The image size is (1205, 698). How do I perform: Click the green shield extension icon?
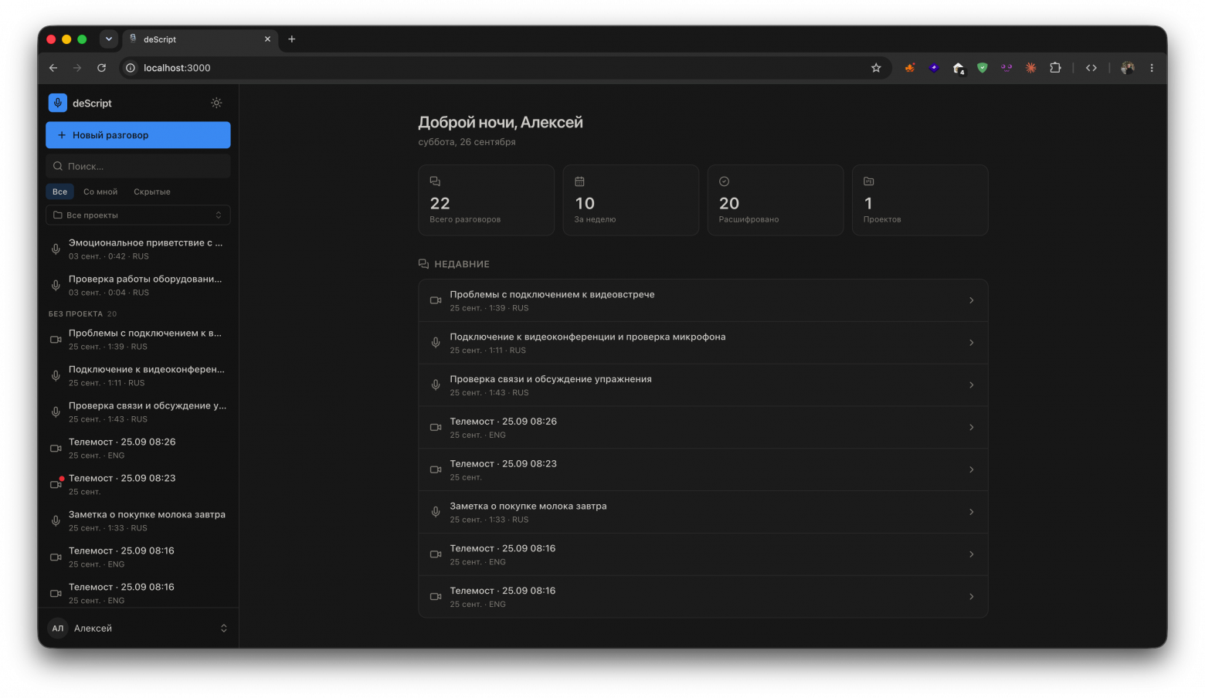click(983, 68)
